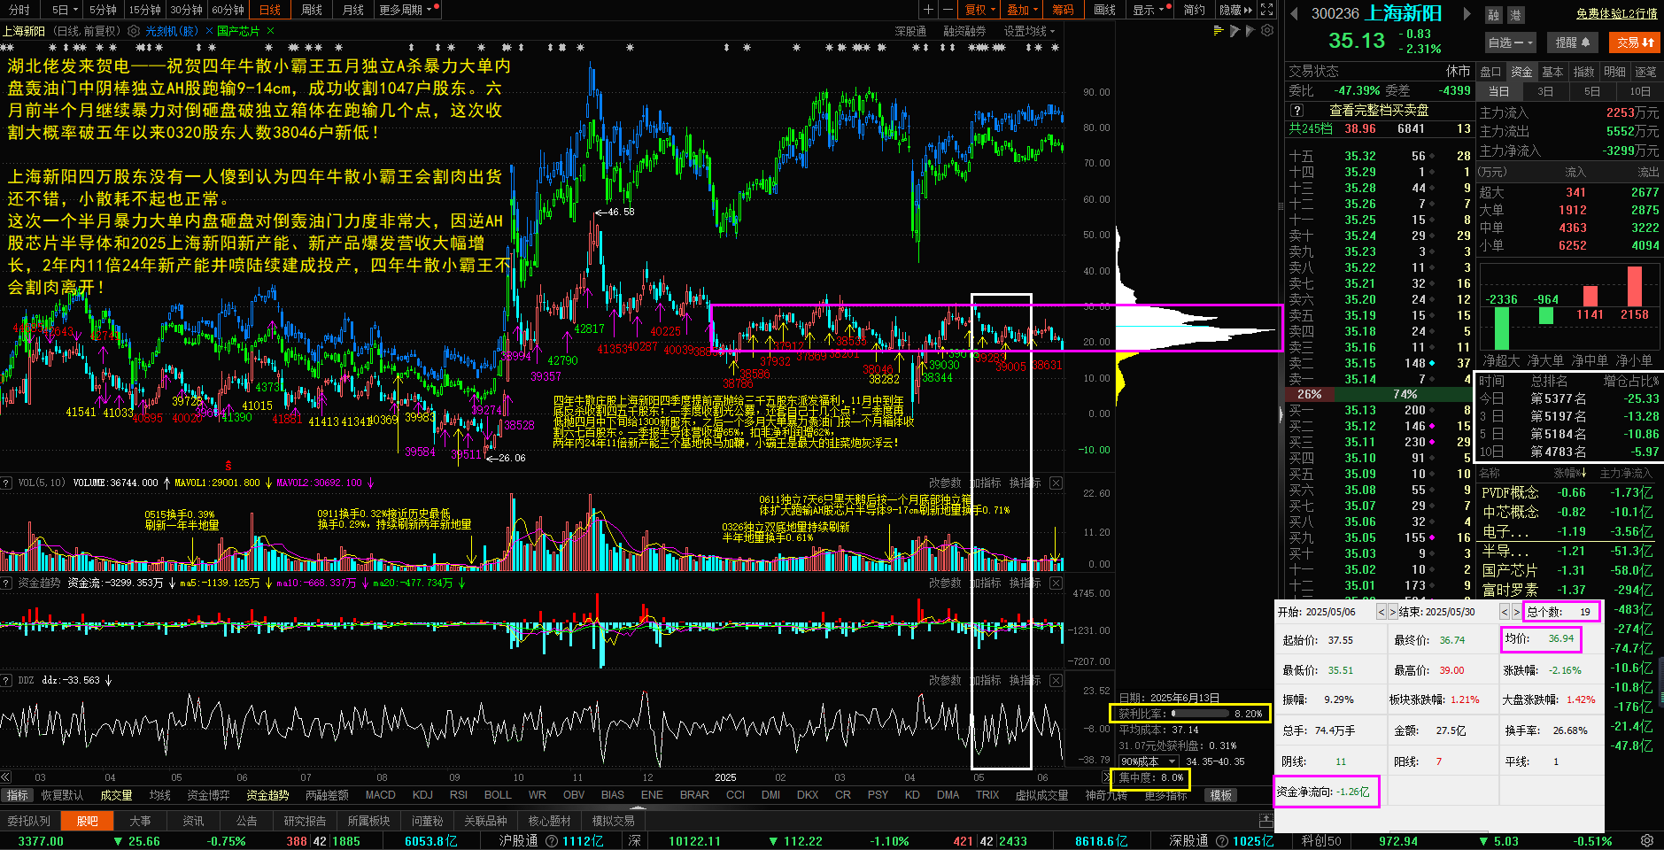Toggle 画线 drawing mode
The image size is (1664, 850).
1104,10
